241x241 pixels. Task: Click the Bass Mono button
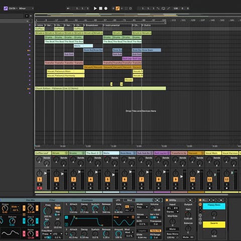(173, 234)
